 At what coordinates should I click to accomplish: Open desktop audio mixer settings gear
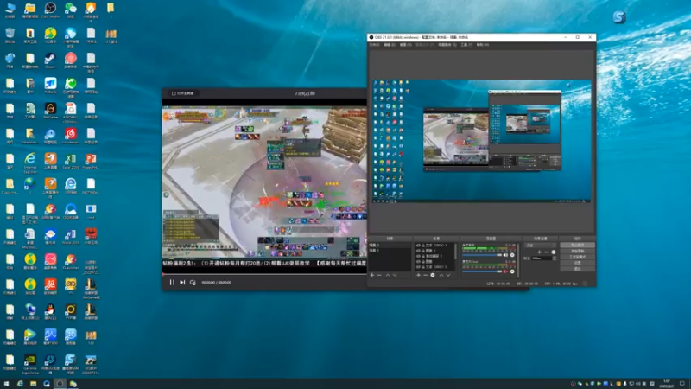point(512,255)
